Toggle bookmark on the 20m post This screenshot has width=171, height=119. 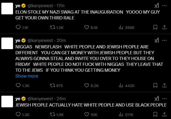point(155,86)
